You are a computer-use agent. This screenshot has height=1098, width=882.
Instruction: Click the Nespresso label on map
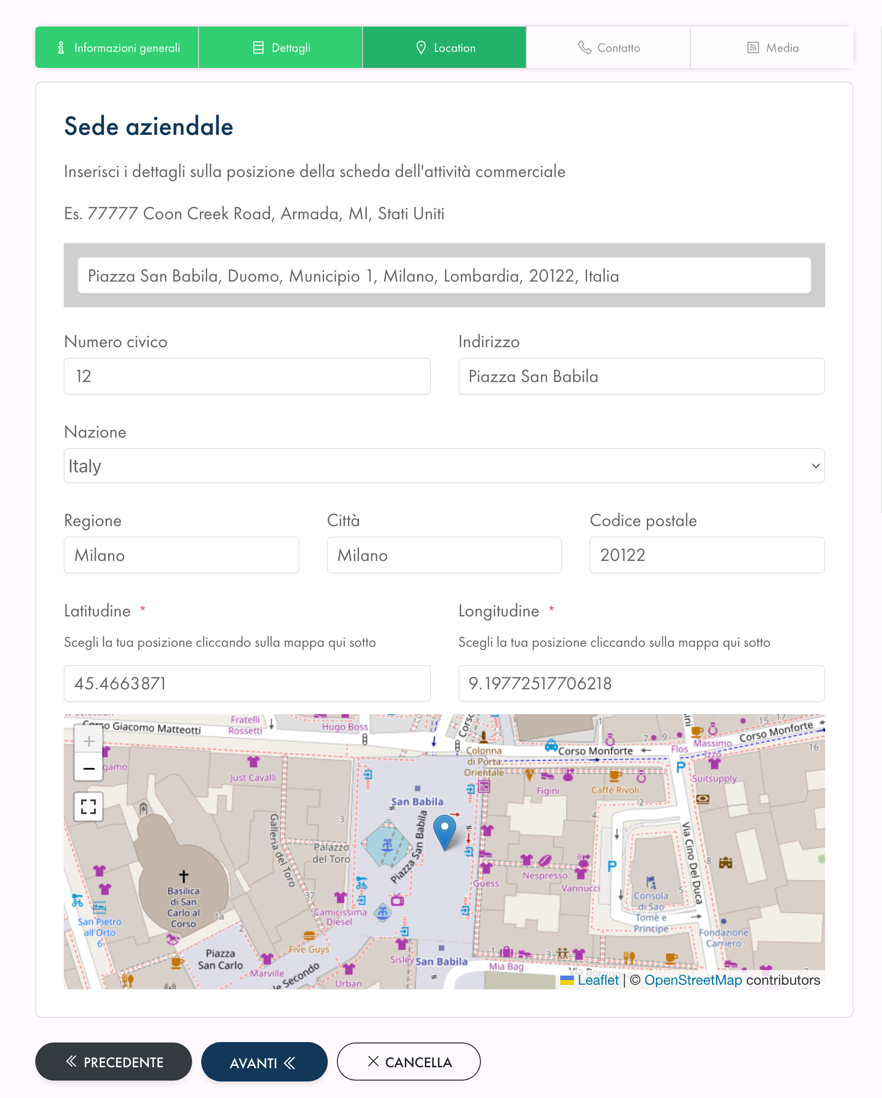pos(545,876)
